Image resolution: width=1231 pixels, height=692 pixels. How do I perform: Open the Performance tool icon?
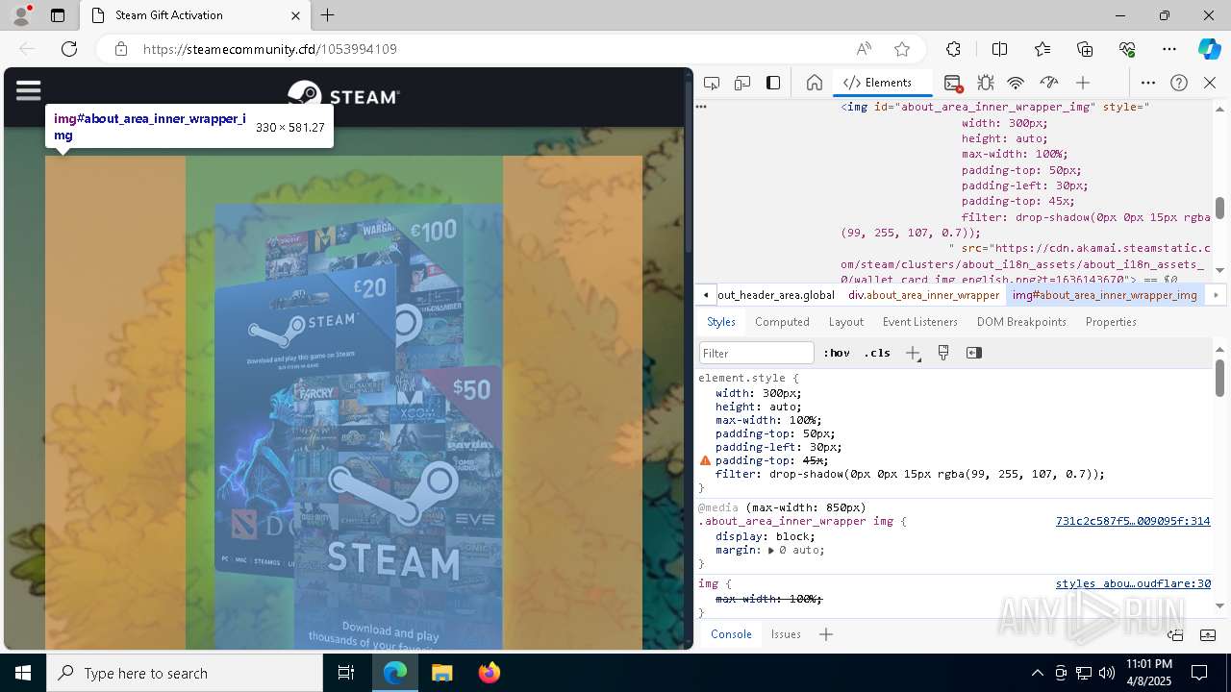tap(1049, 83)
